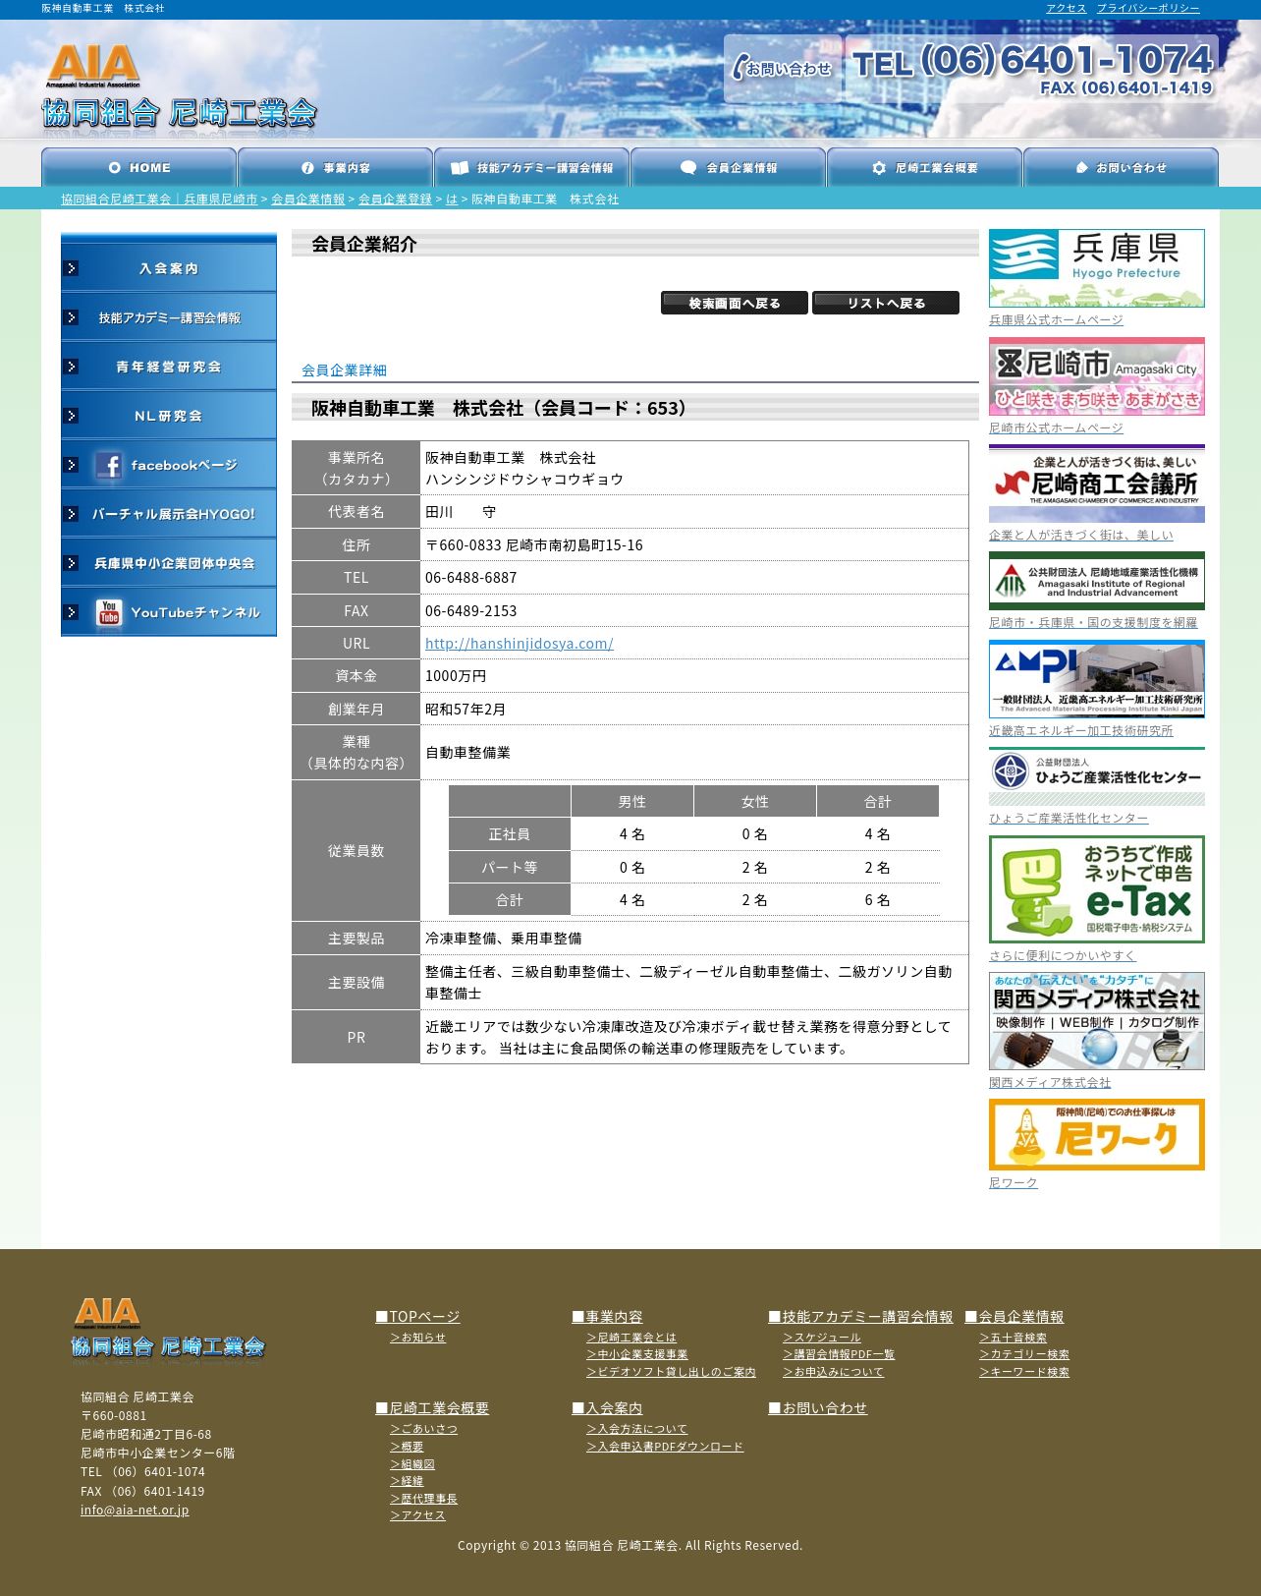This screenshot has height=1596, width=1261.
Task: Click the 尼崎地域産業活性化機構 banner
Action: tap(1097, 581)
